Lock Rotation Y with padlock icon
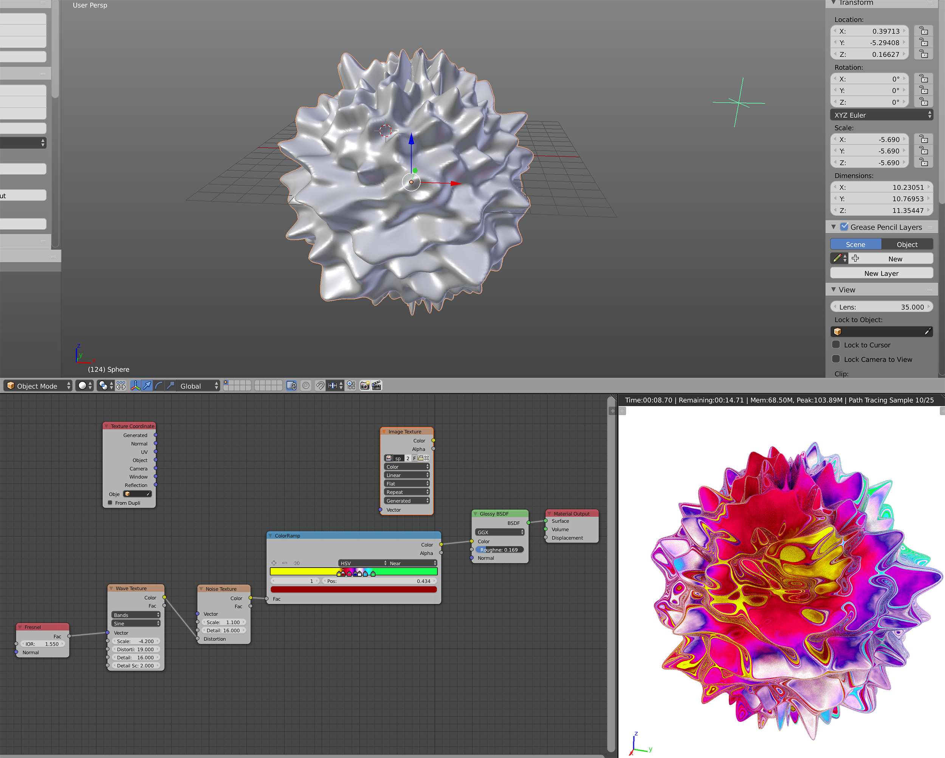 point(923,90)
